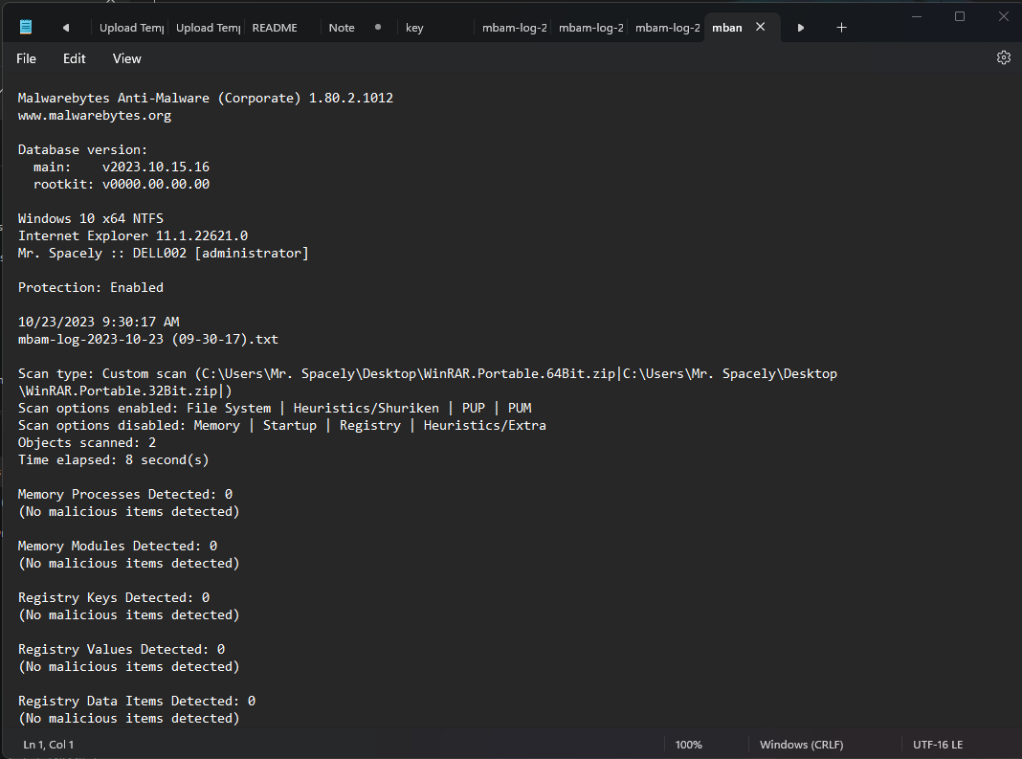
Task: Click the 'Mr. Spacely :: DELL002 [administrator]' line
Action: pyautogui.click(x=163, y=253)
